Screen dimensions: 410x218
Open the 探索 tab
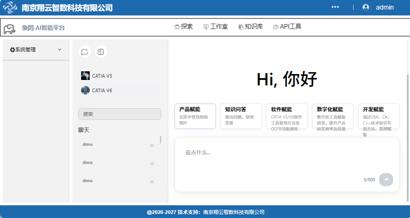pos(184,27)
